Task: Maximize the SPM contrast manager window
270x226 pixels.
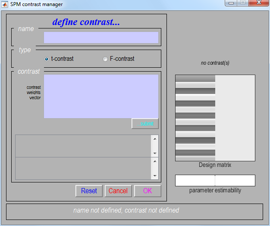Action: [243, 3]
